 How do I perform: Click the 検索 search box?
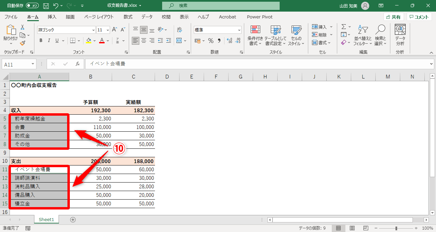click(221, 6)
